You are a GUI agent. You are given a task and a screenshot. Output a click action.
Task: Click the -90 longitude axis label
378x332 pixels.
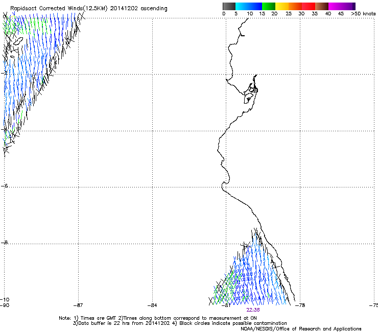point(5,305)
